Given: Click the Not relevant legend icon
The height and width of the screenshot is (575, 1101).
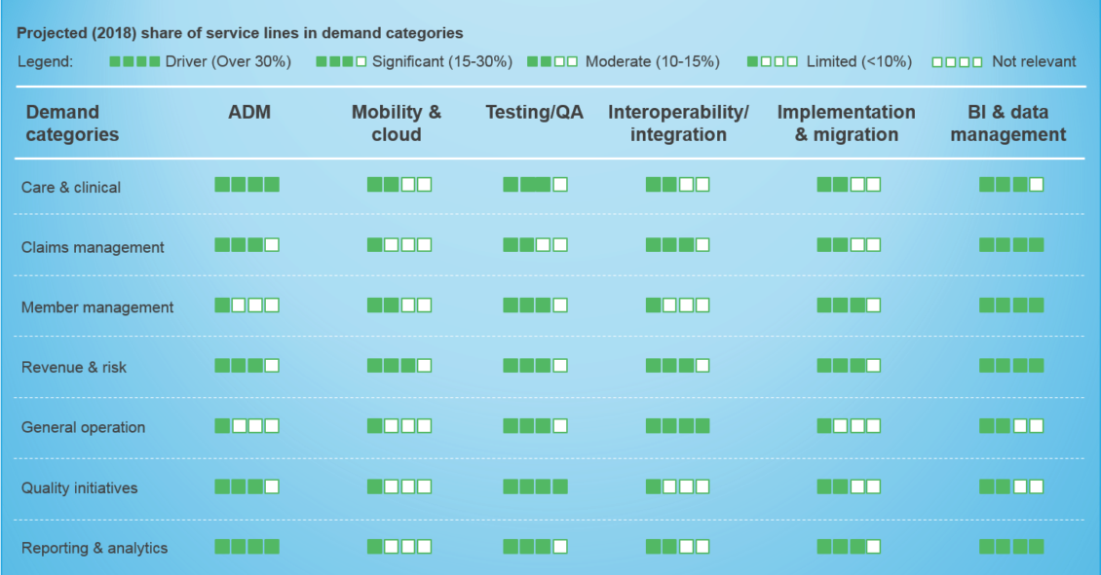Looking at the screenshot, I should (x=957, y=62).
